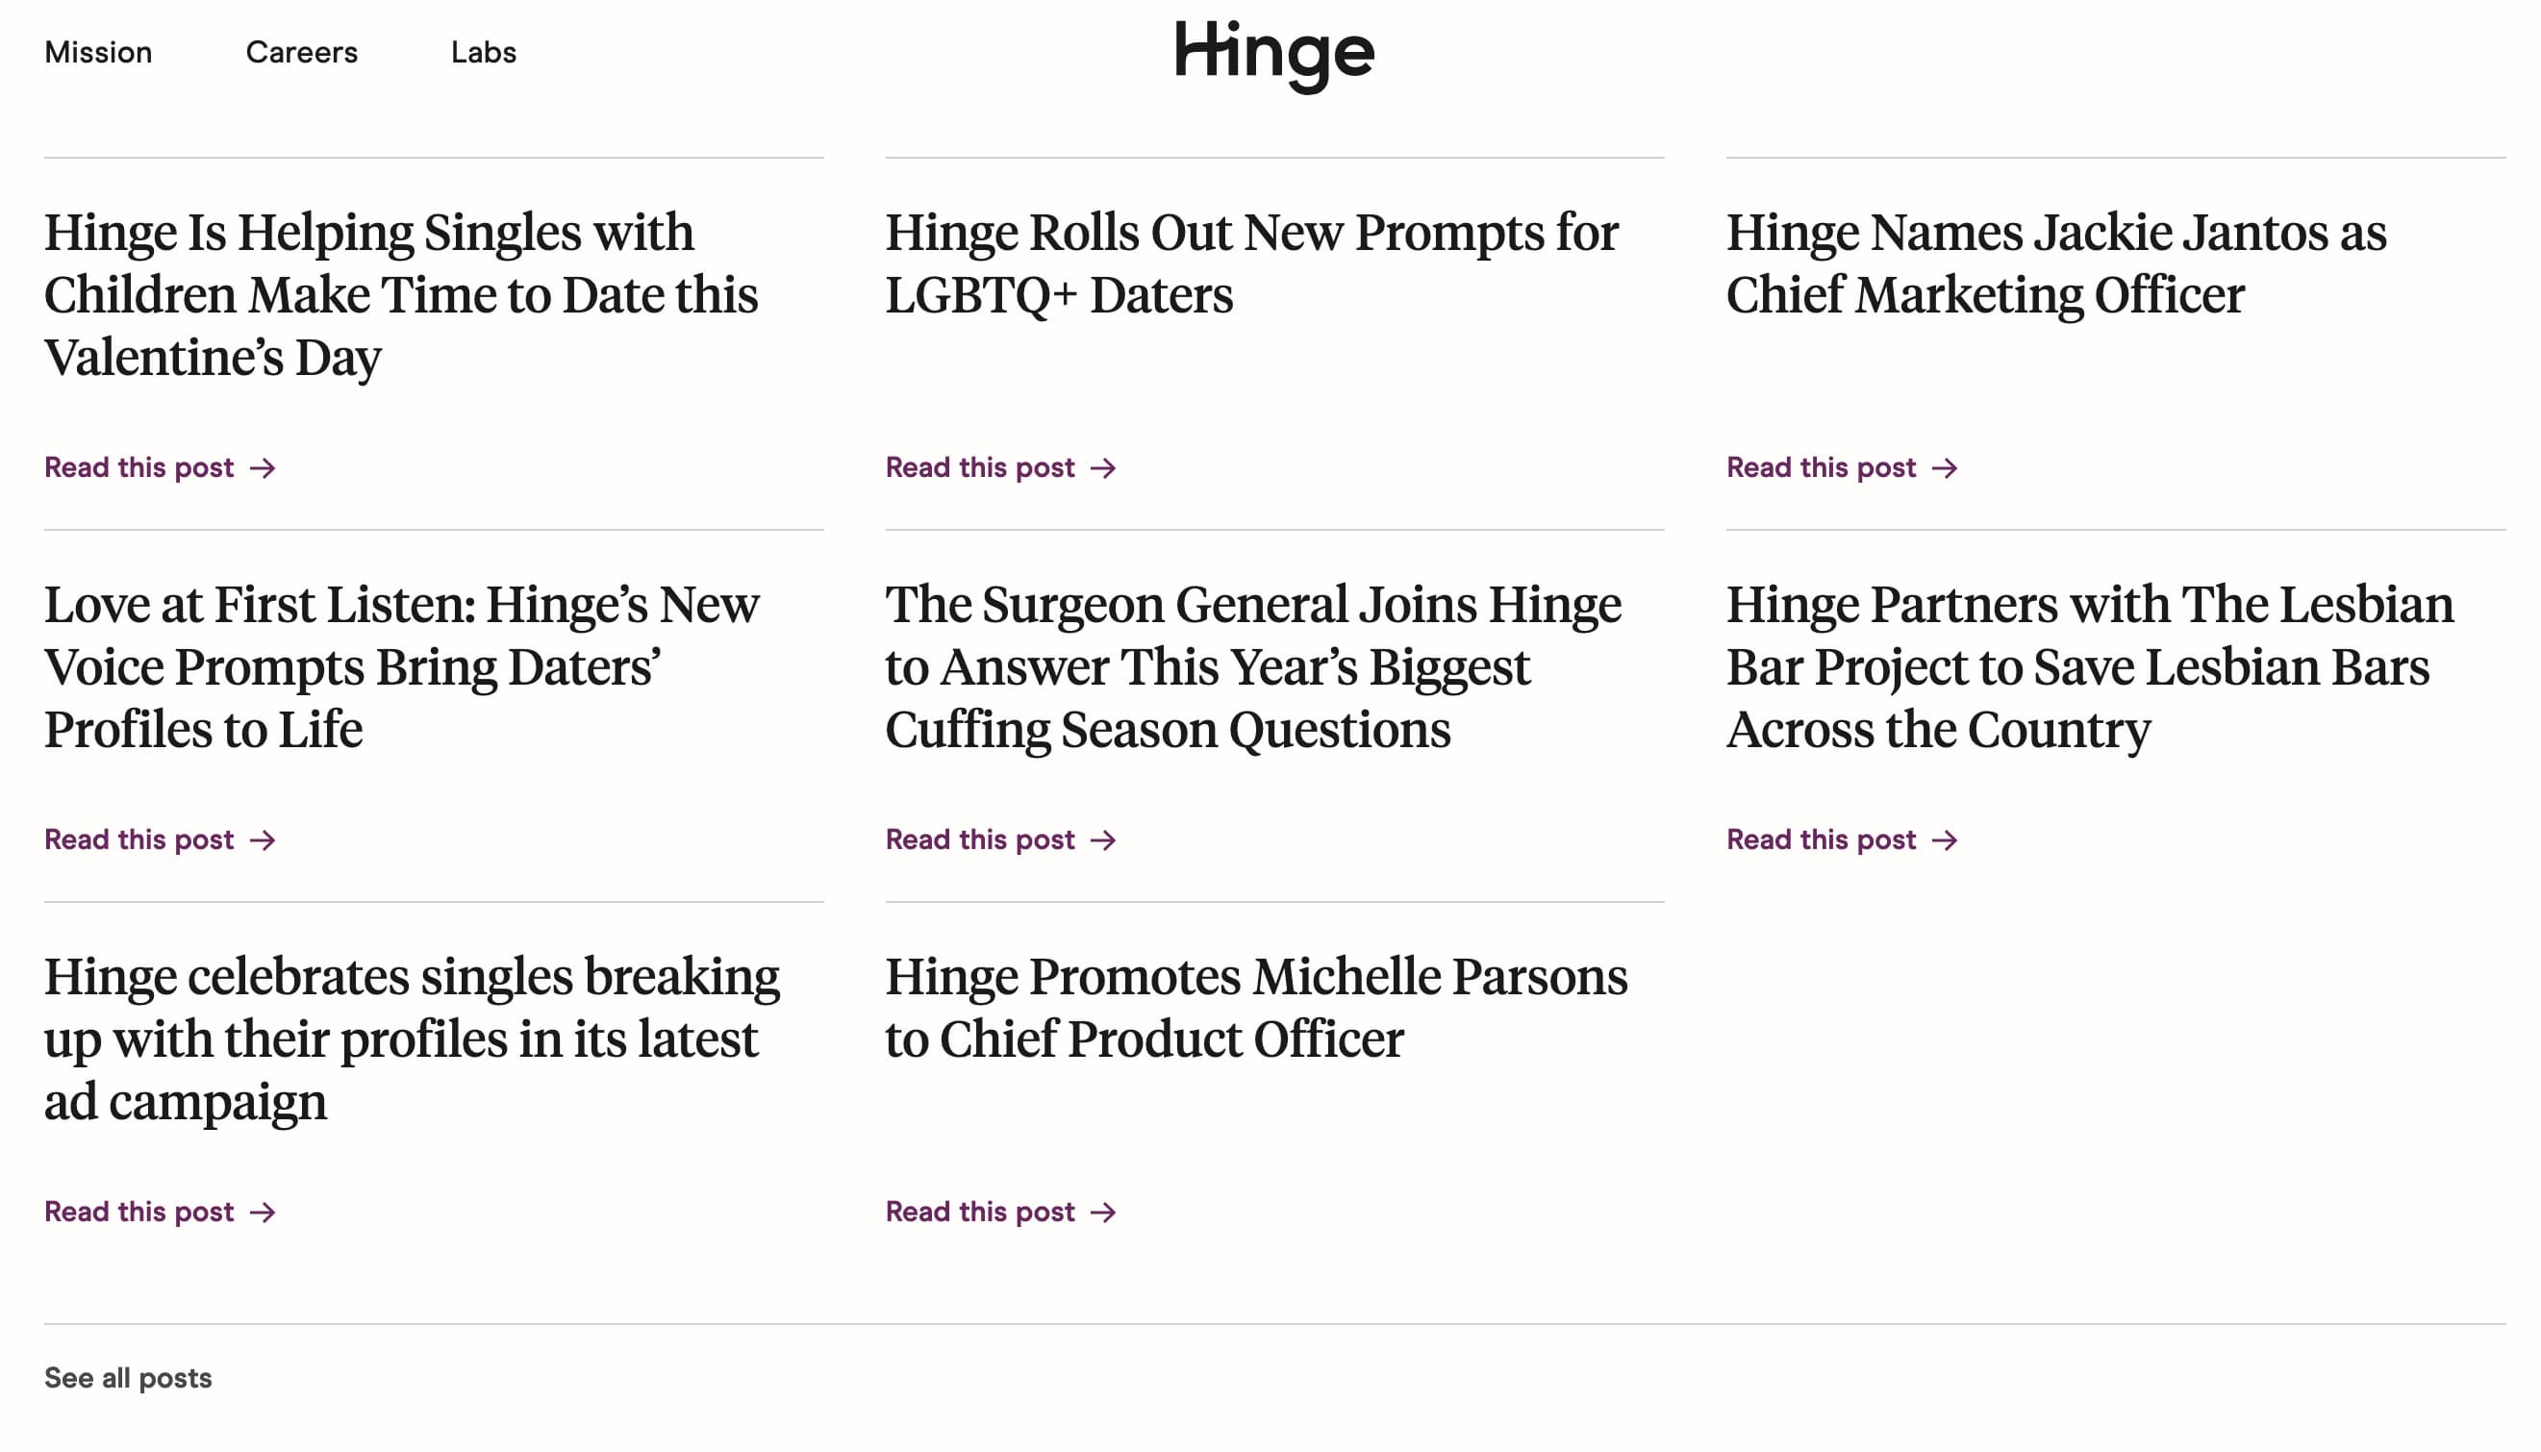View all posts via See all posts
Image resolution: width=2541 pixels, height=1452 pixels.
coord(128,1377)
